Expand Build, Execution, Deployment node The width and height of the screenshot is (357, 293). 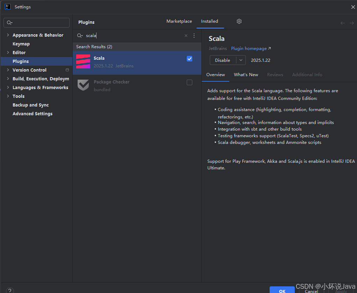8,79
